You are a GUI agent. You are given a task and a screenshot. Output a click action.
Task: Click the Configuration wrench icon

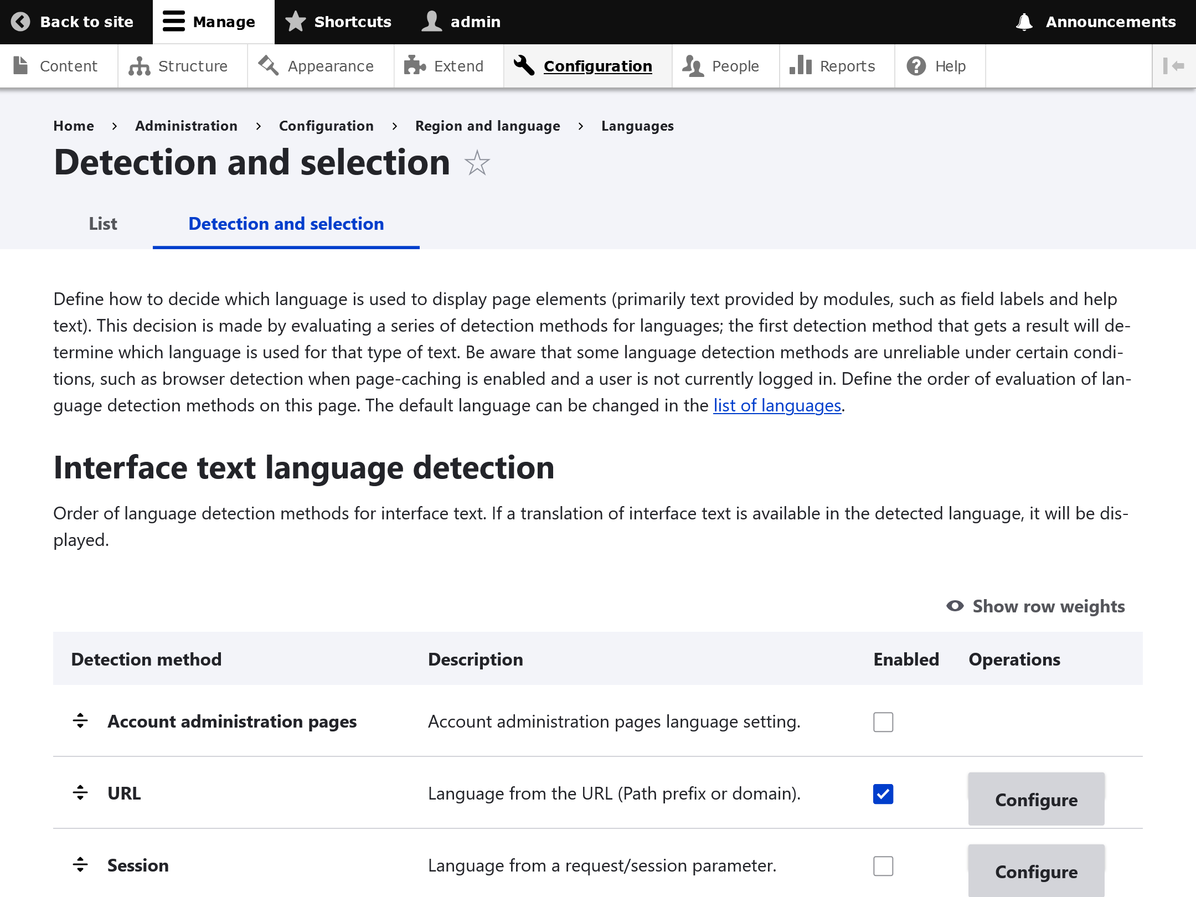coord(524,66)
